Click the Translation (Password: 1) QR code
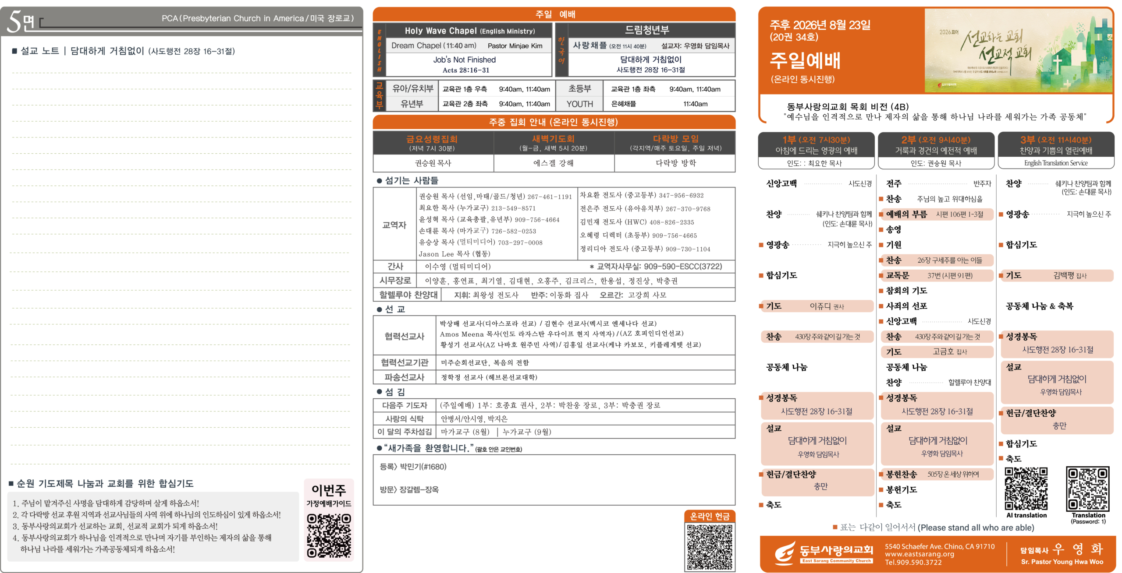The height and width of the screenshot is (573, 1122). pos(1088,489)
